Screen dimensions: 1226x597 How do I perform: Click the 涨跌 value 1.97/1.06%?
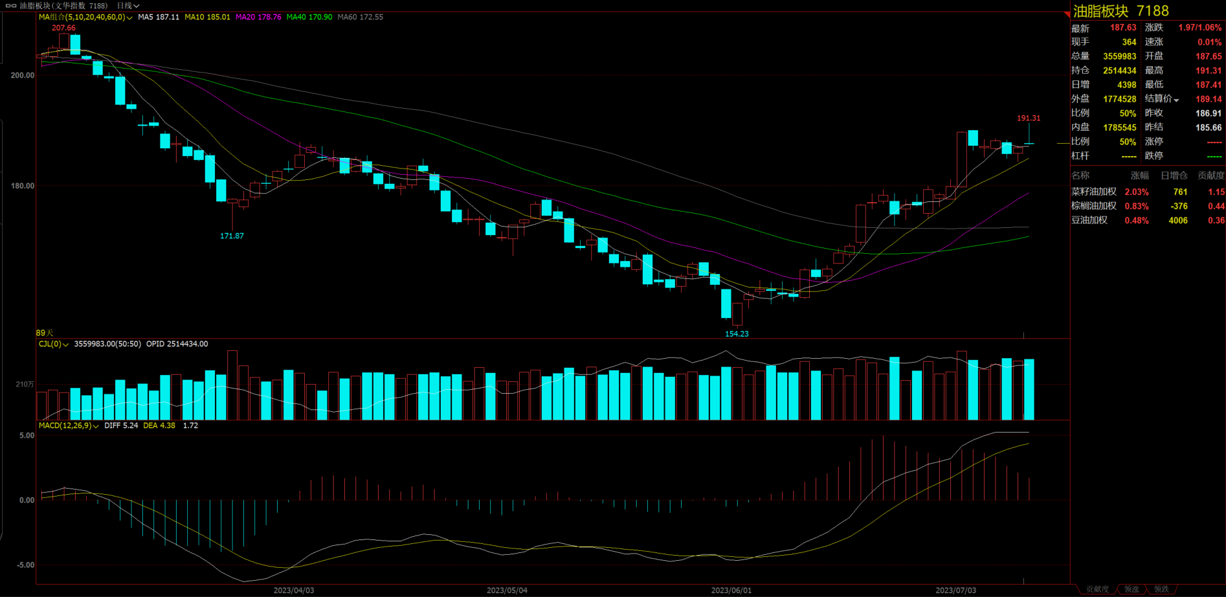(x=1200, y=28)
